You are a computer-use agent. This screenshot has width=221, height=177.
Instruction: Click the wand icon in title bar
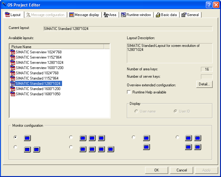[4, 4]
